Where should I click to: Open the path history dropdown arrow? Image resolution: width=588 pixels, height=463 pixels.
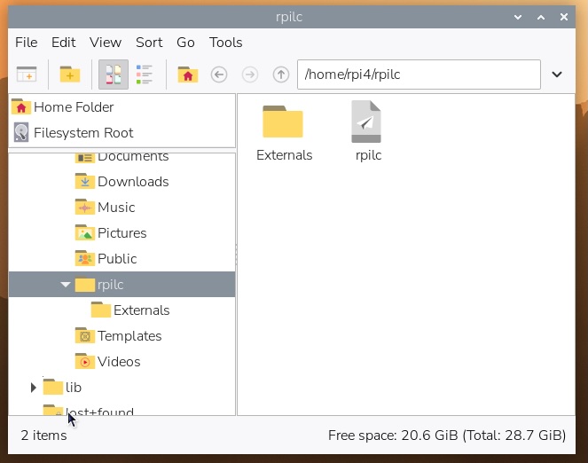(557, 75)
